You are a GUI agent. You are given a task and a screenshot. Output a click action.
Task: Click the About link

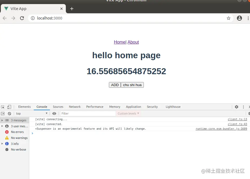coord(133,42)
